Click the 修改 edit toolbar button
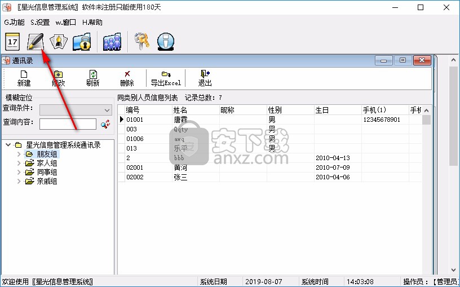The width and height of the screenshot is (460, 287). (58, 78)
